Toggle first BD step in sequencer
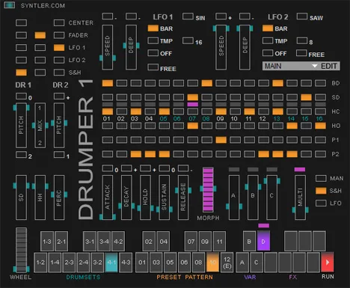Image resolution: width=350 pixels, height=288 pixels. point(108,83)
